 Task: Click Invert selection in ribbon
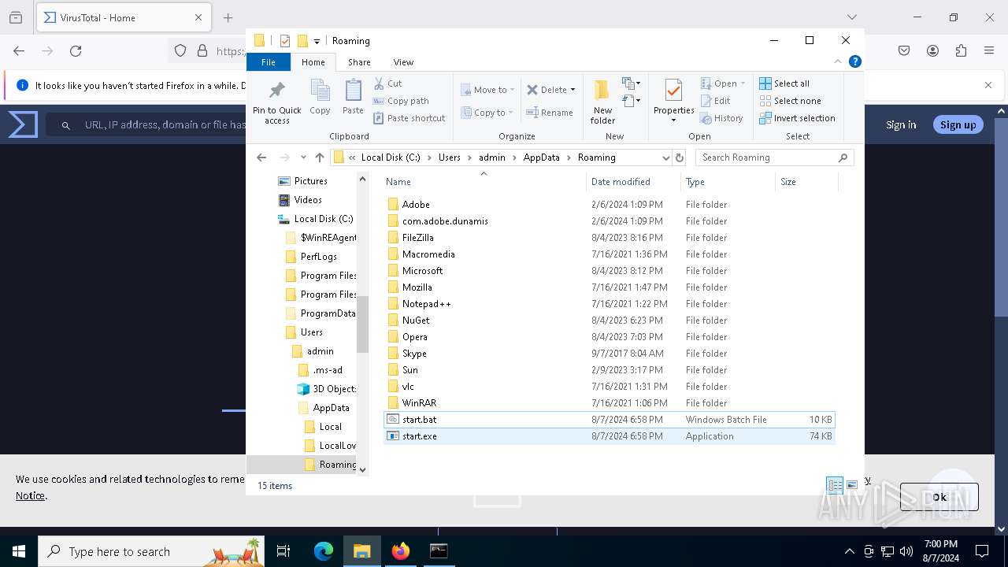pos(797,118)
